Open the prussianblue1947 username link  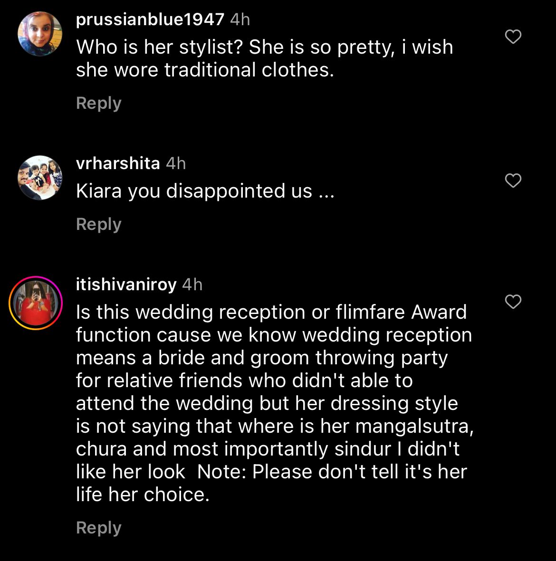tap(150, 19)
